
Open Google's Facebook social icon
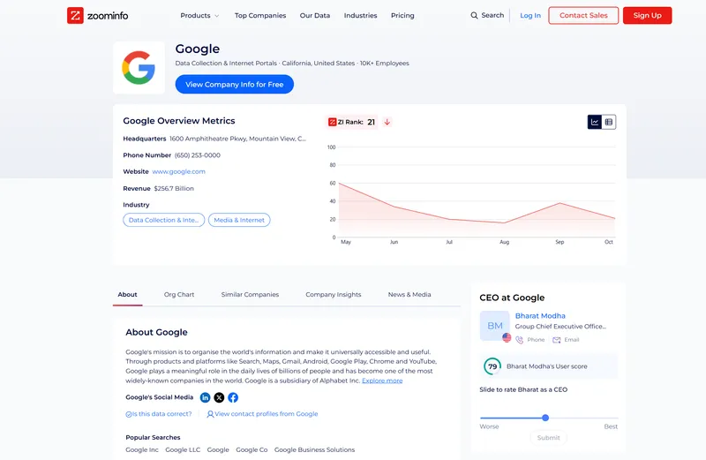click(233, 397)
